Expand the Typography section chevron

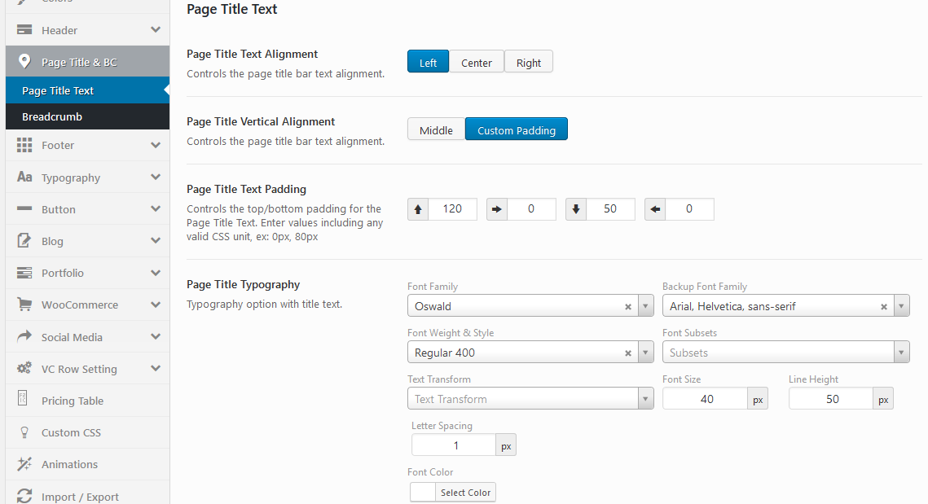156,177
